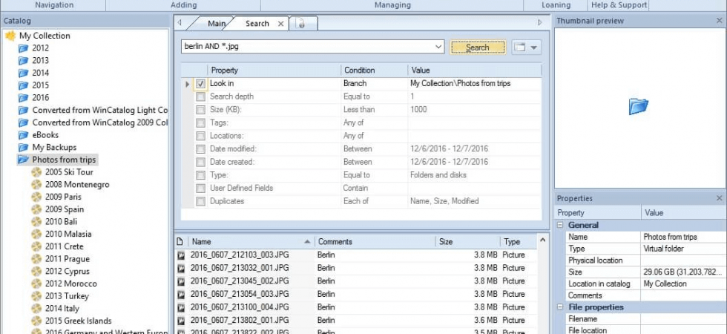Click the Search button

[x=478, y=47]
